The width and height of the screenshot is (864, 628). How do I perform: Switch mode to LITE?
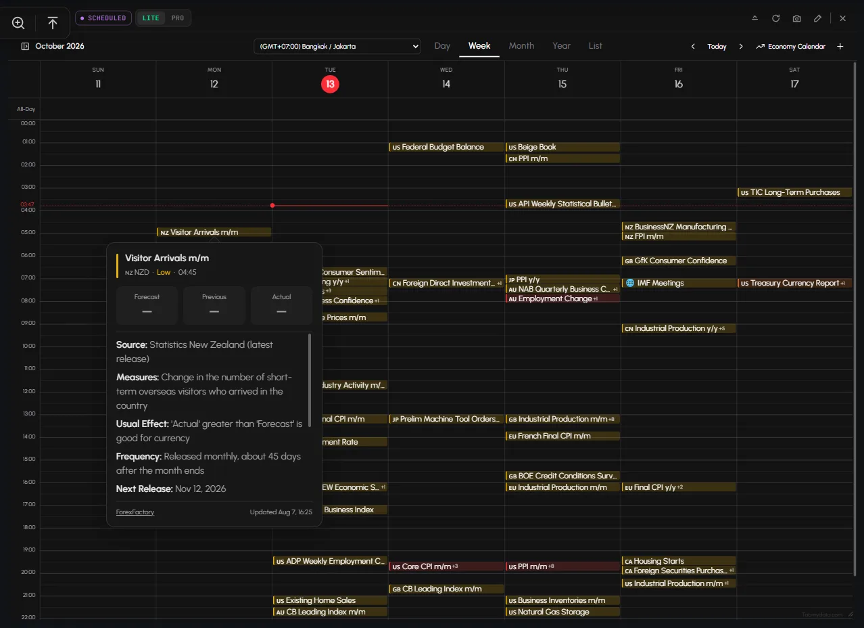pos(151,18)
